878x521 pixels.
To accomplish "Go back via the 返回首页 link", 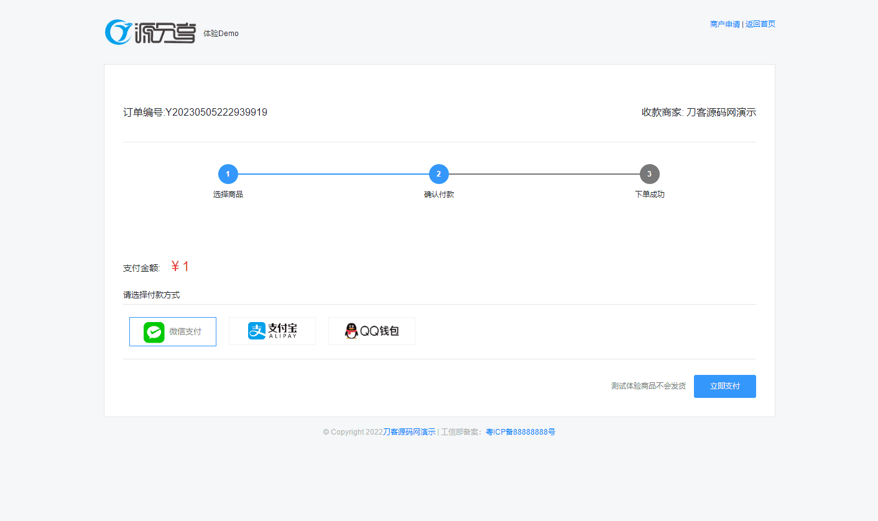I will [760, 24].
